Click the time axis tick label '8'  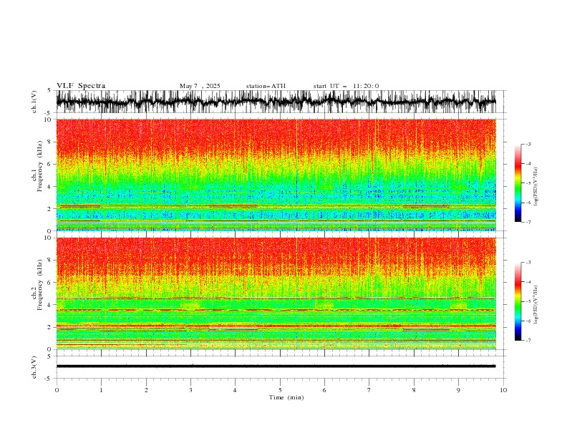tap(414, 390)
